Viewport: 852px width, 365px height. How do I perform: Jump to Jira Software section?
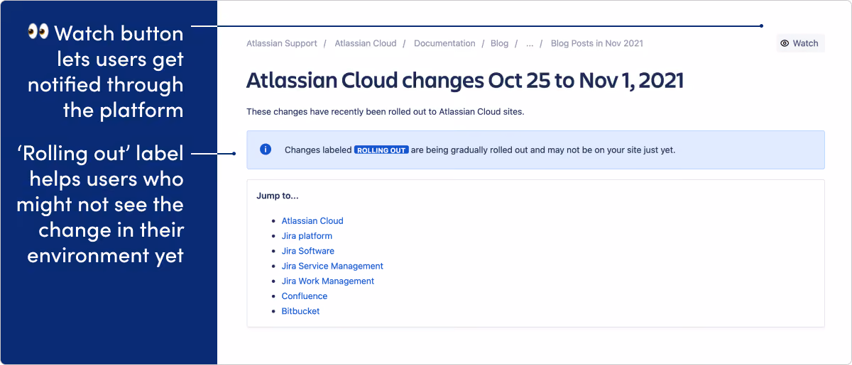coord(308,251)
